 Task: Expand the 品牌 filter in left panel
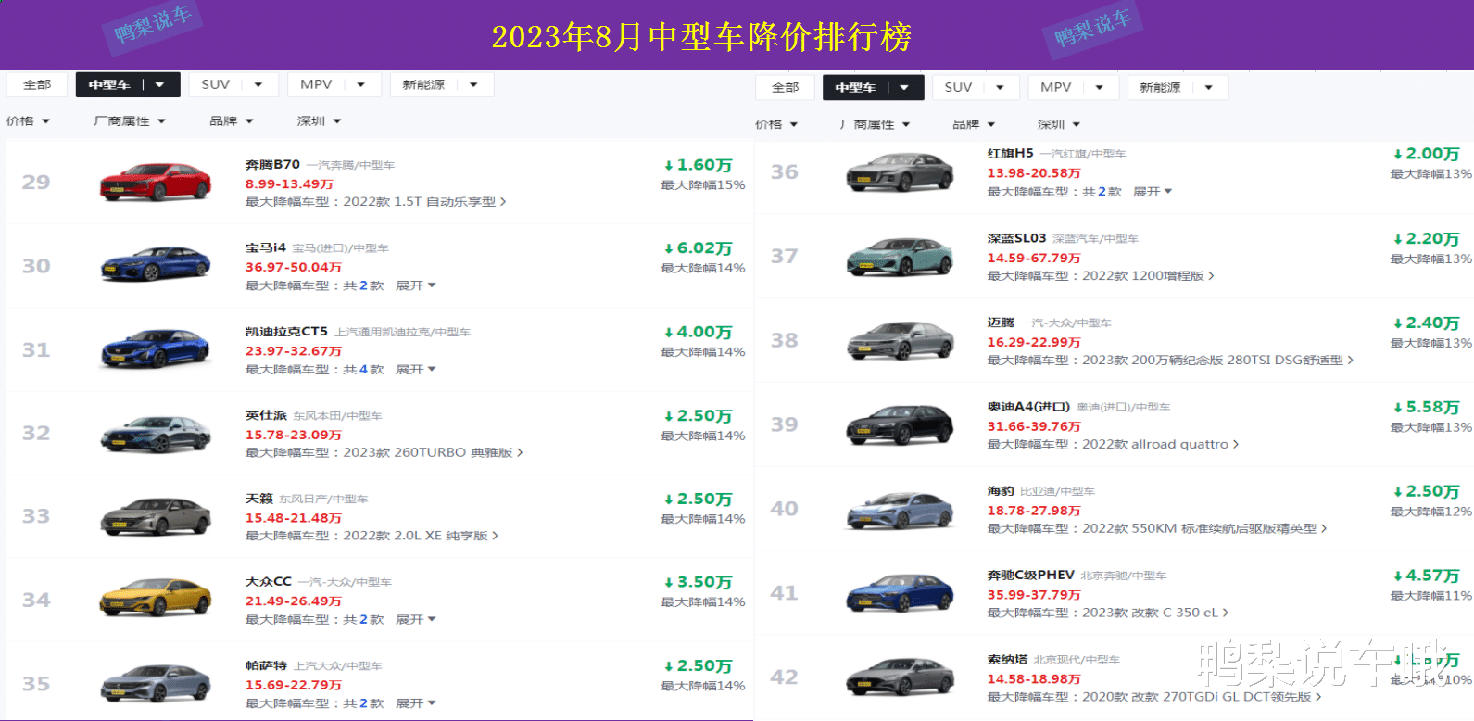(232, 121)
